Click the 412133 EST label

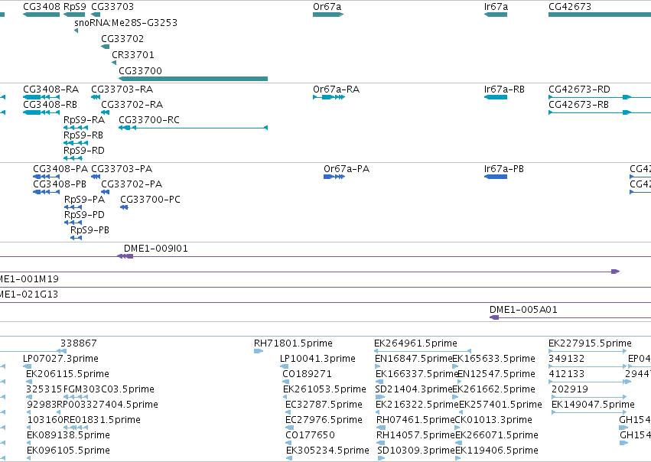pos(566,374)
